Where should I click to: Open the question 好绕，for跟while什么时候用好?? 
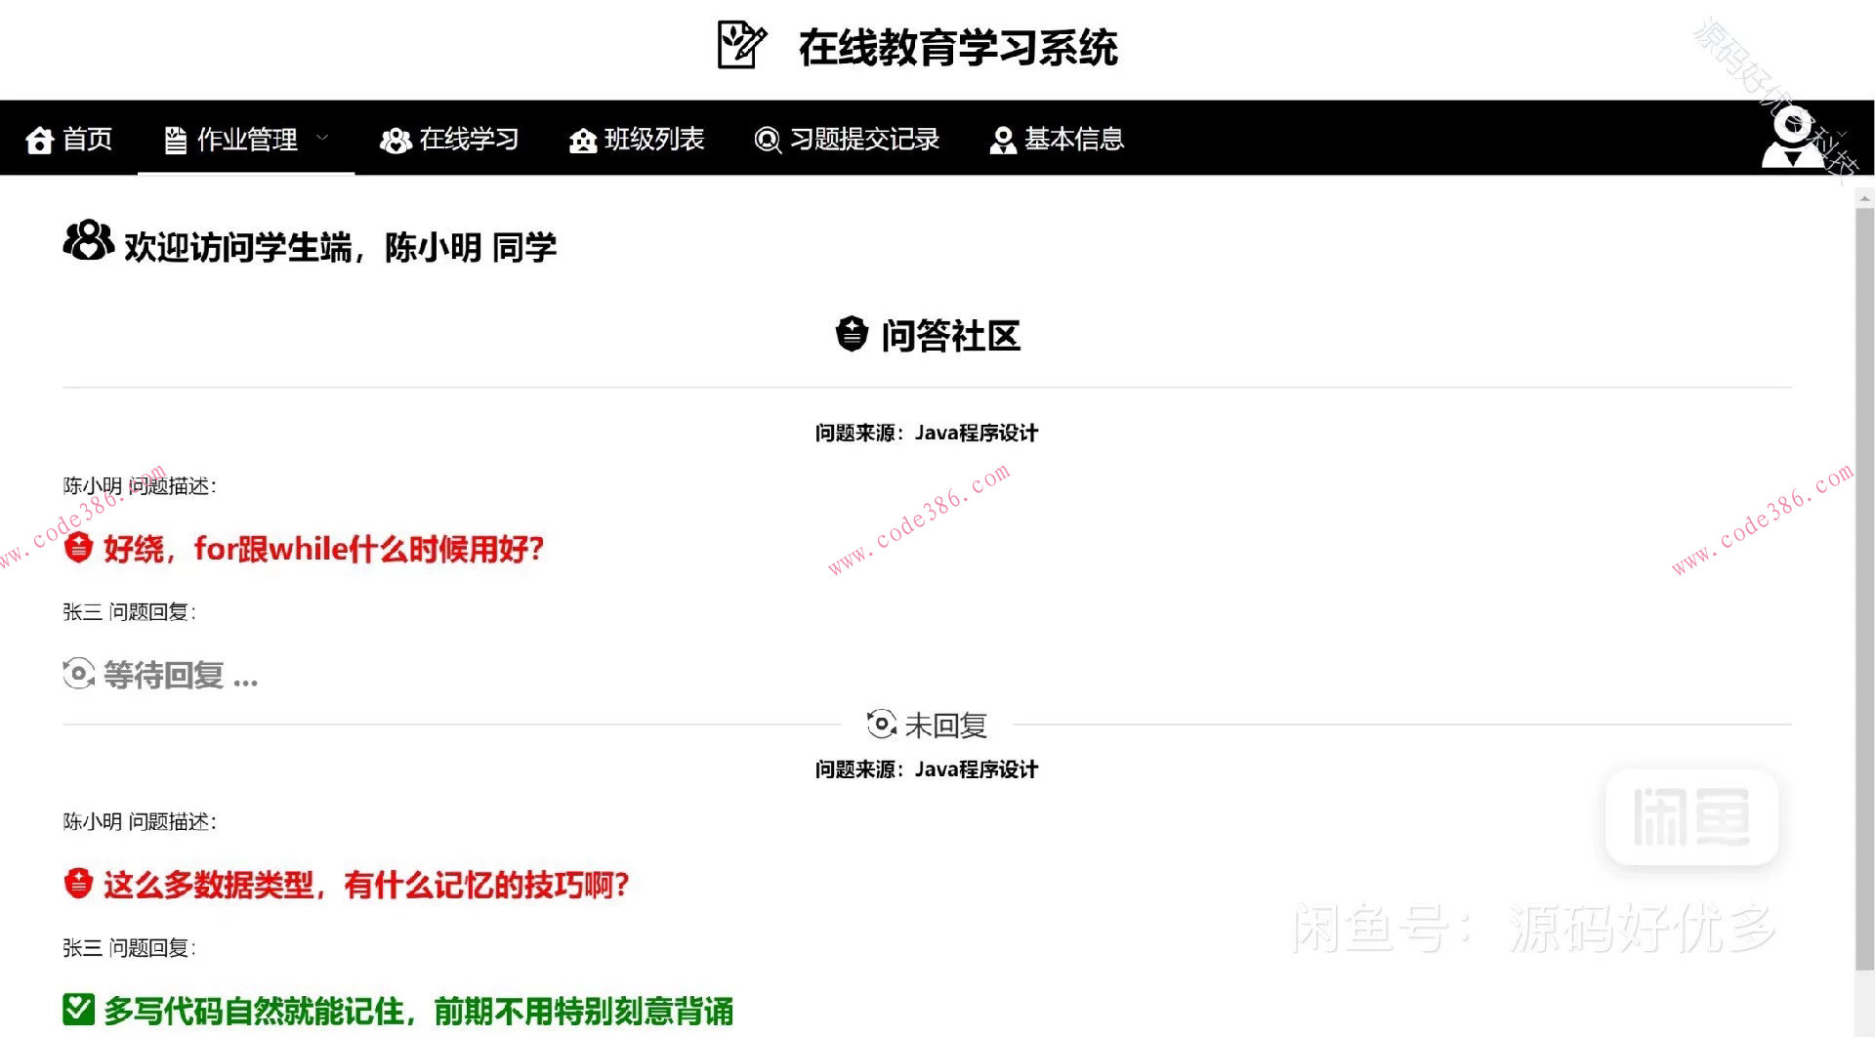coord(322,549)
